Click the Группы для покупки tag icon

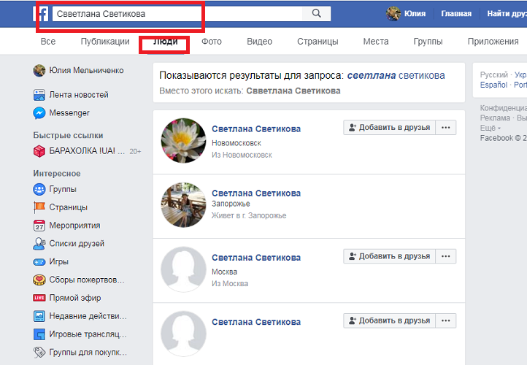click(x=39, y=353)
